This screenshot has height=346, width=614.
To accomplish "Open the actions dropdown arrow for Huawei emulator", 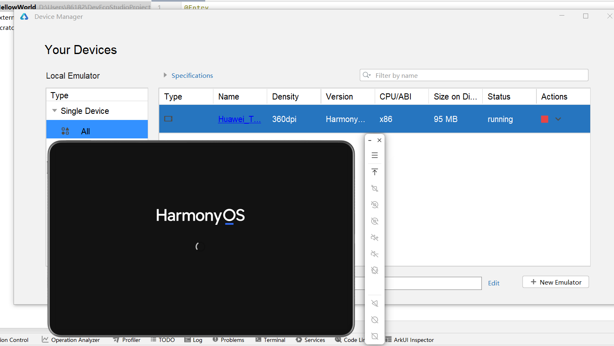I will tap(558, 119).
